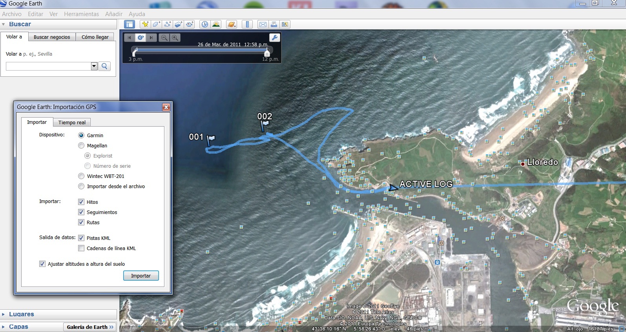
Task: Uncheck the Seguimientos checkbox
Action: click(81, 212)
